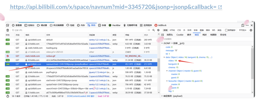The width and height of the screenshot is (260, 100).
Task: Select the XHR filter button
Action: (189, 30)
